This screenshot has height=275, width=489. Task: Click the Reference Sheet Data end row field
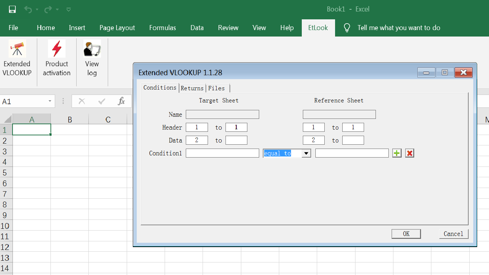[x=353, y=140]
